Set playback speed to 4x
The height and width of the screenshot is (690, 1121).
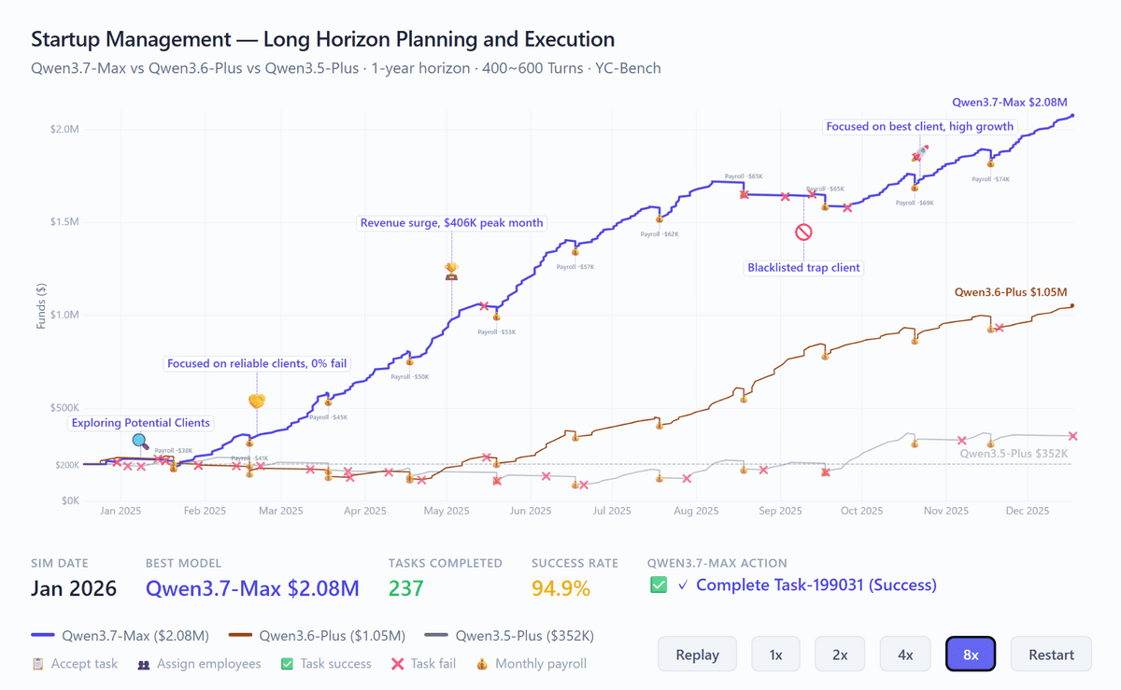click(905, 654)
